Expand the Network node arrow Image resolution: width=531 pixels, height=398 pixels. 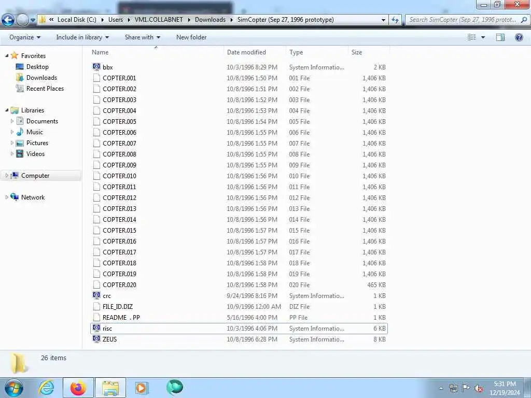(x=7, y=197)
